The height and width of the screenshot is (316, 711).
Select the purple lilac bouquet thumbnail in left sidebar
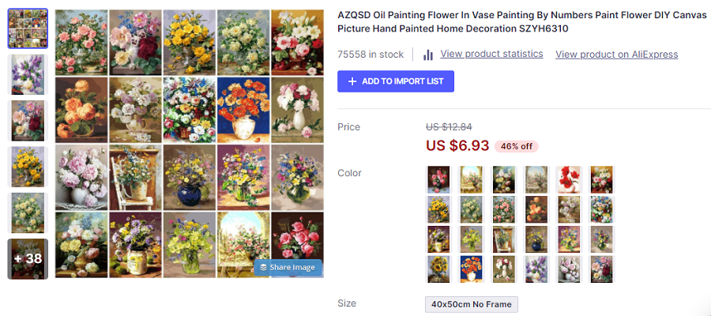tap(28, 75)
